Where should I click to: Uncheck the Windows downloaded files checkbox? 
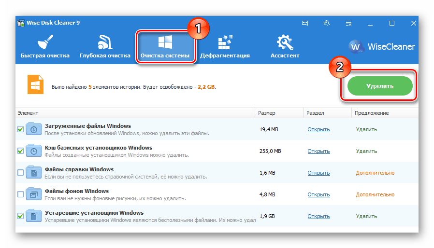click(x=20, y=129)
